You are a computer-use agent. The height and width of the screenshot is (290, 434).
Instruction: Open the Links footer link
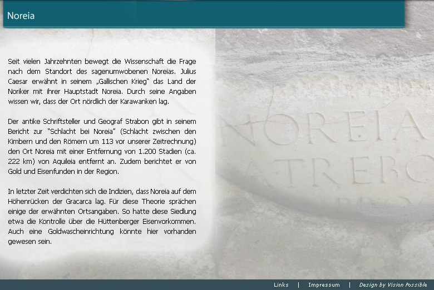click(281, 285)
